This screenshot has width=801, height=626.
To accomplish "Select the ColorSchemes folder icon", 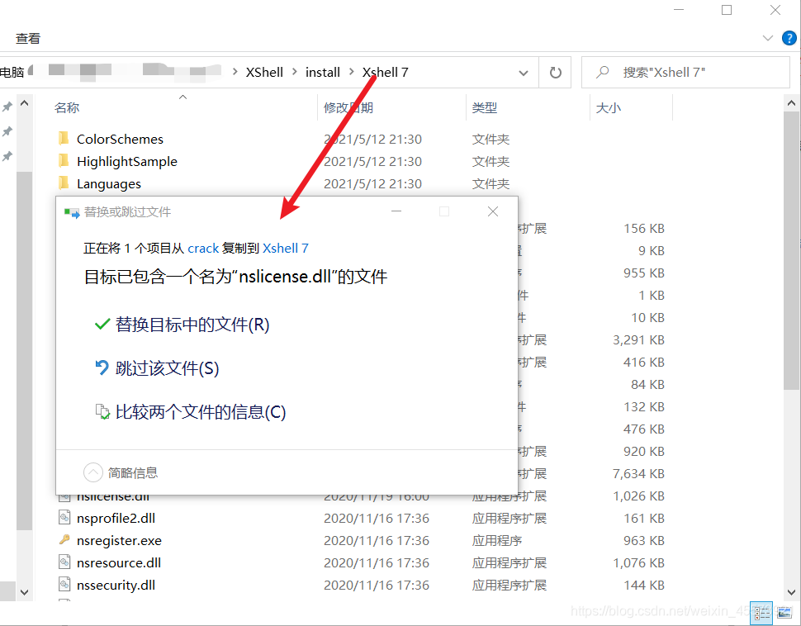I will click(64, 139).
